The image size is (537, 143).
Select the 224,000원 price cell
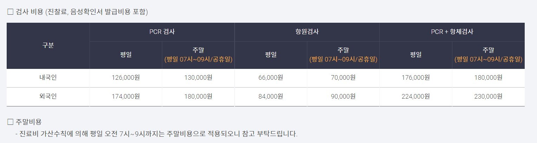415,96
